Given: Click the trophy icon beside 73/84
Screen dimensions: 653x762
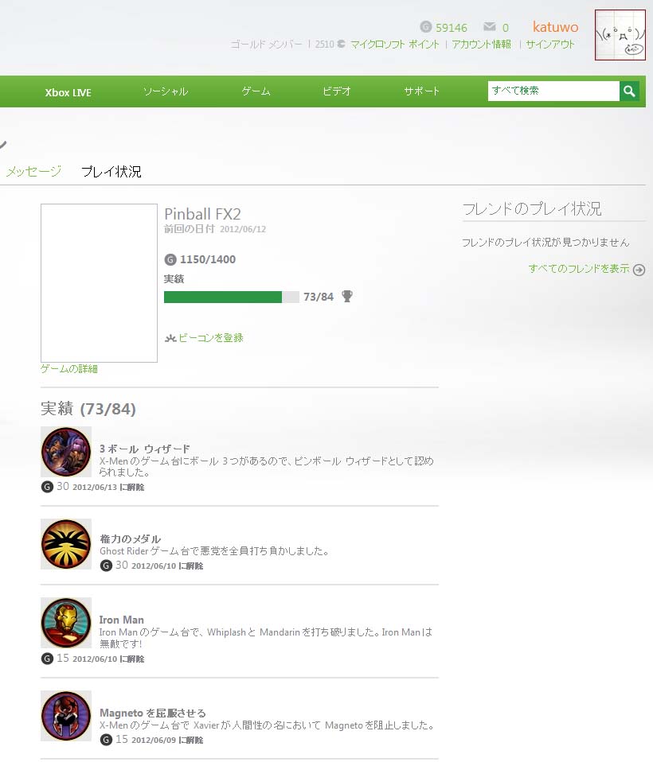Looking at the screenshot, I should 347,296.
